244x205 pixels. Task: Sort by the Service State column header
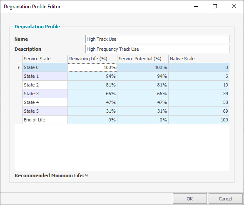tap(45, 59)
